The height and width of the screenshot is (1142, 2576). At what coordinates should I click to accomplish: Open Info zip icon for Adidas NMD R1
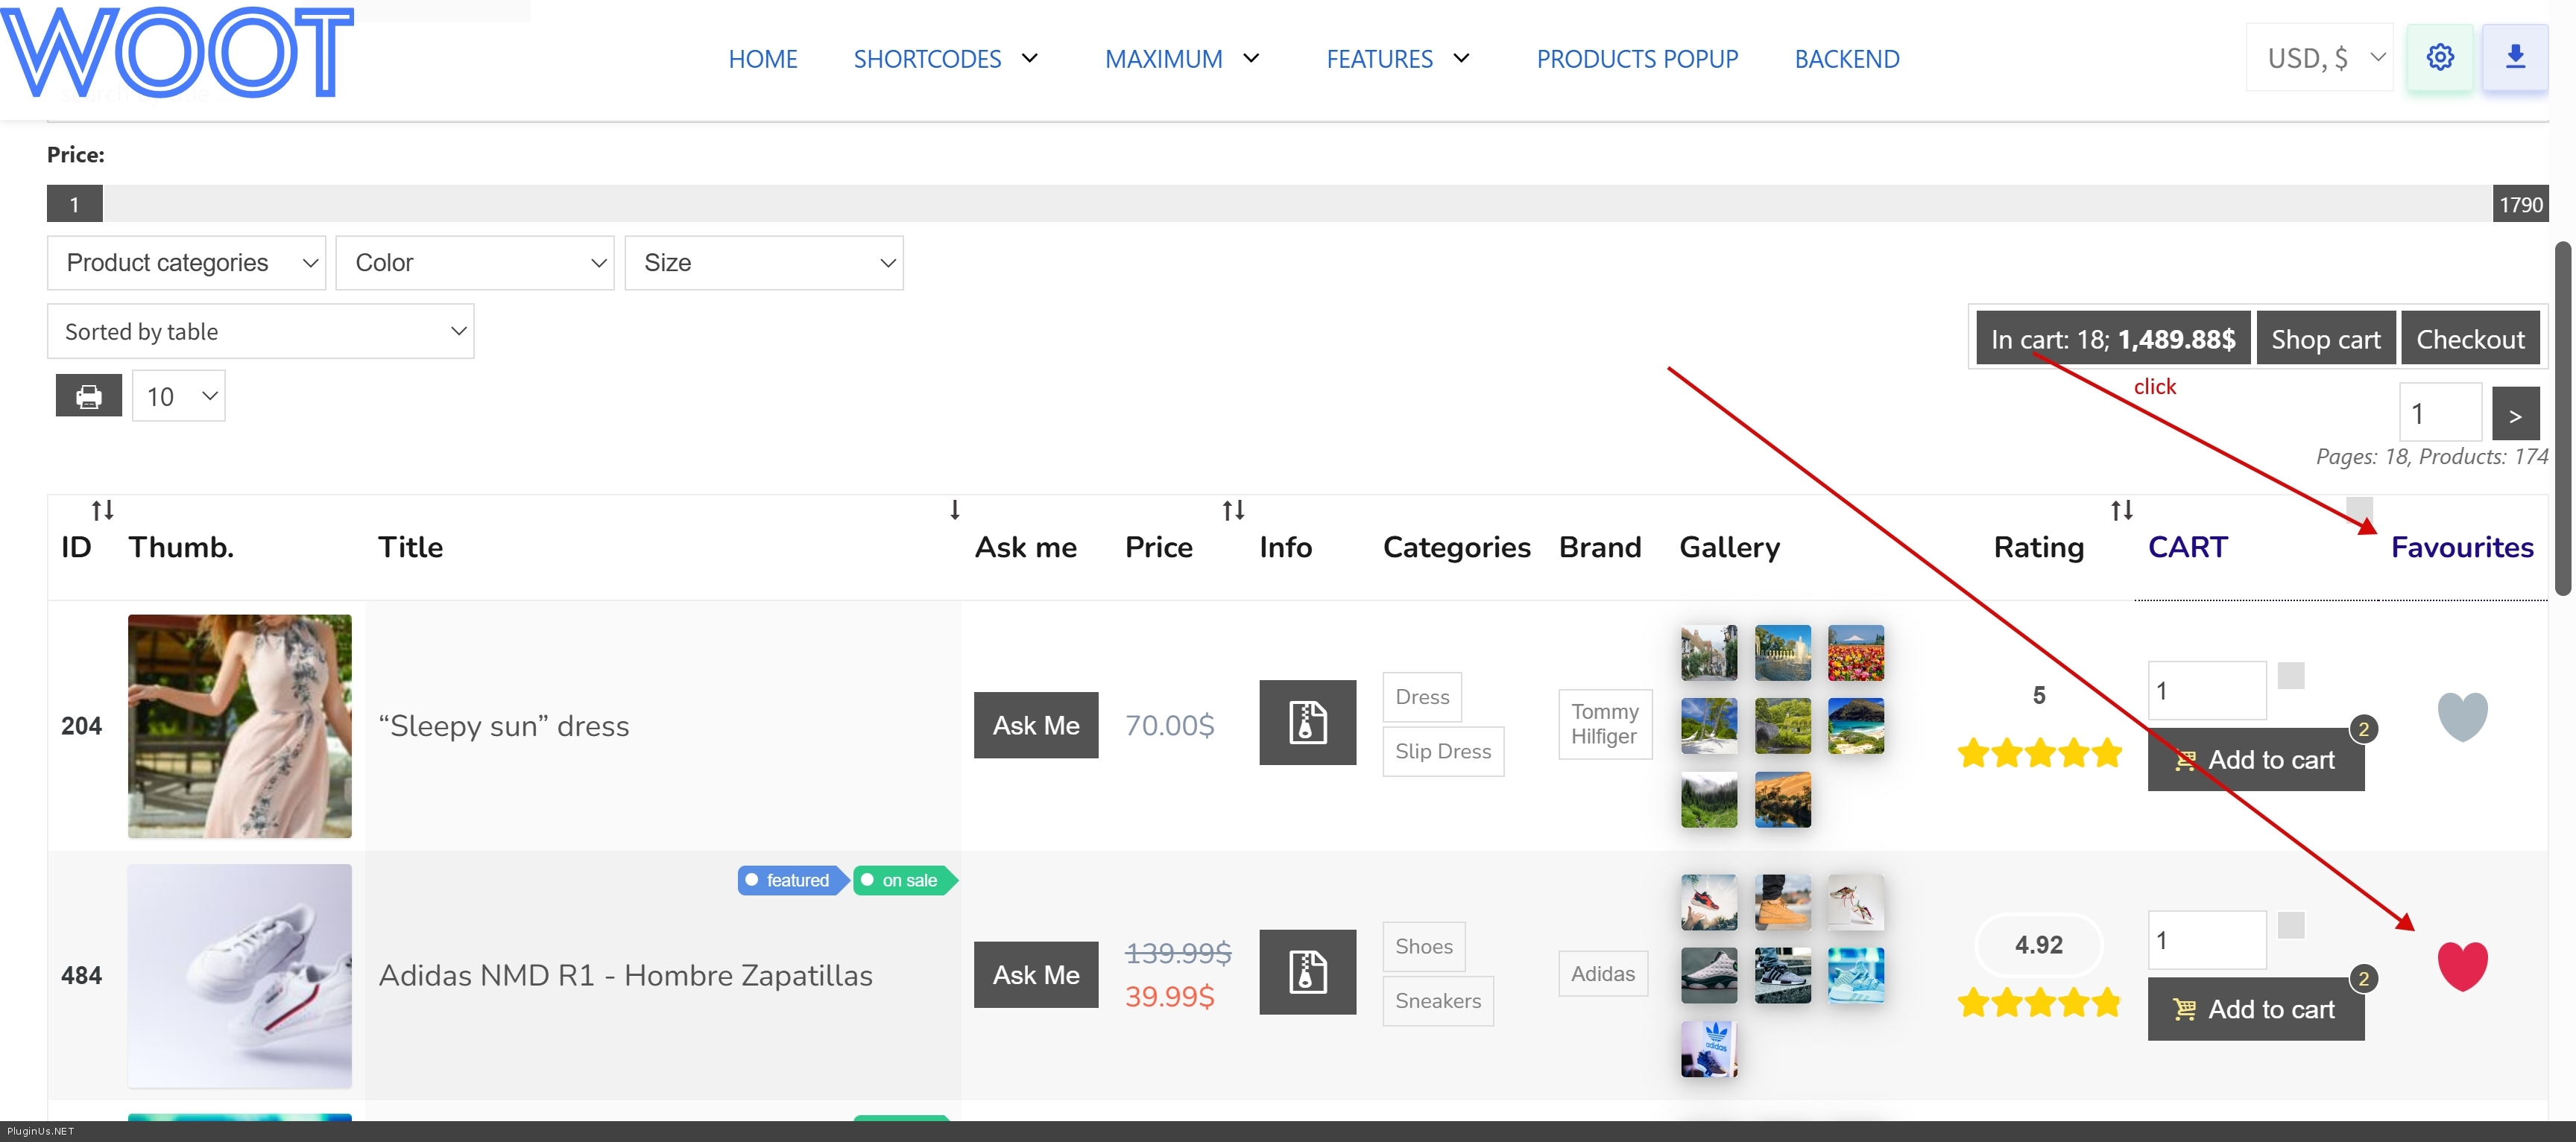point(1307,972)
